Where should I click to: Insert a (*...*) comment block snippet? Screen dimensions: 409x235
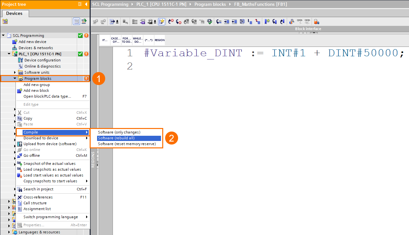(x=148, y=40)
